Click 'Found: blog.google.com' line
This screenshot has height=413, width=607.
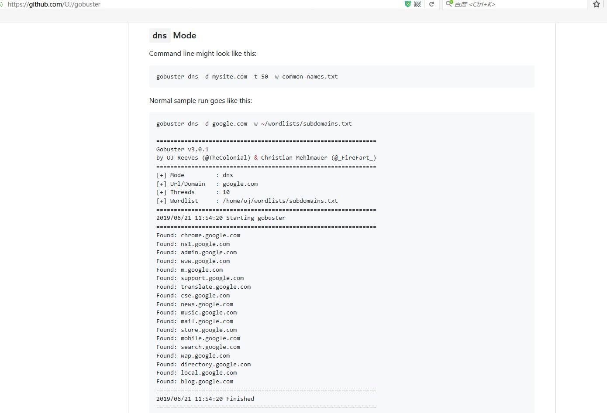pyautogui.click(x=195, y=381)
